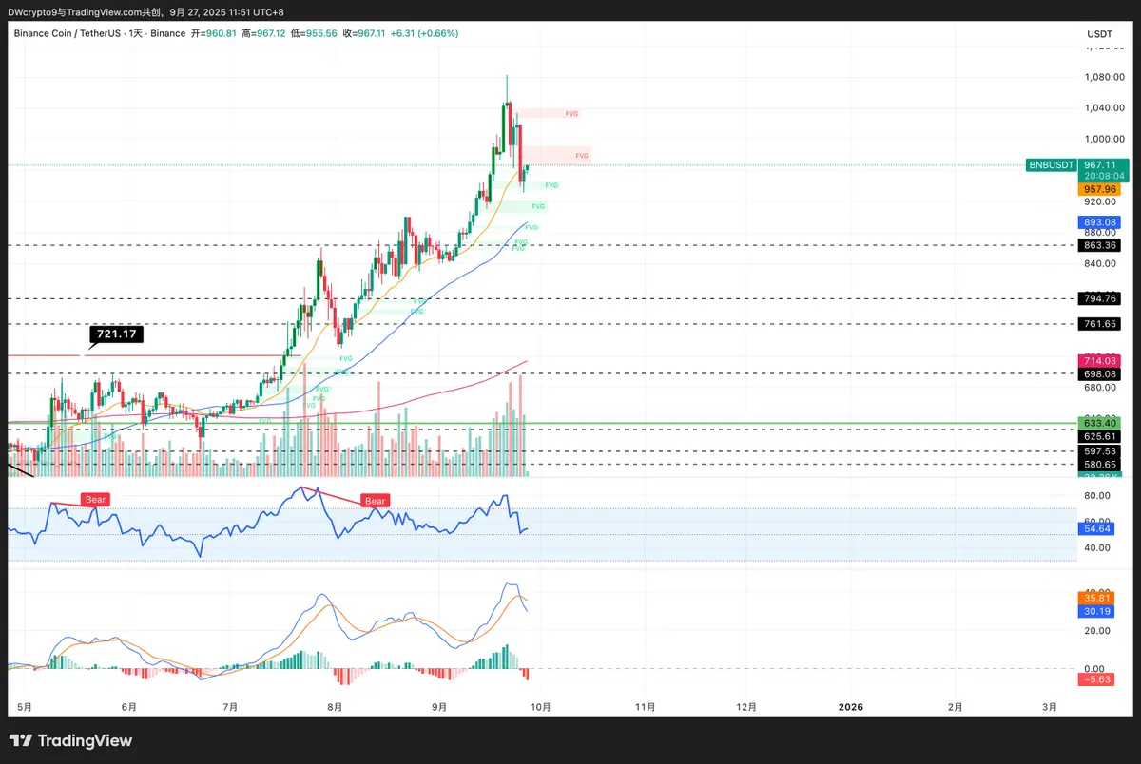Click the MACD value label 30.19
Viewport: 1141px width, 764px height.
tap(1096, 611)
